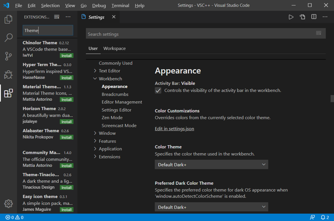Open the Go menu
334x221 pixels.
[83, 5]
